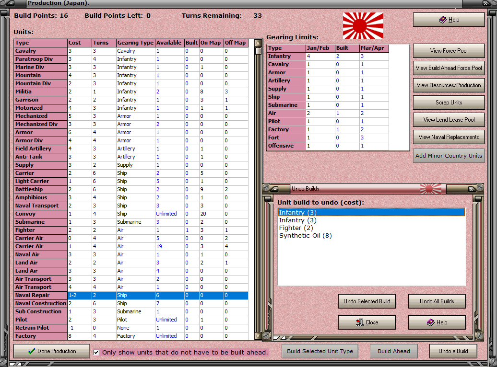Undo the selected Infantry build
The image size is (497, 367).
(x=367, y=301)
